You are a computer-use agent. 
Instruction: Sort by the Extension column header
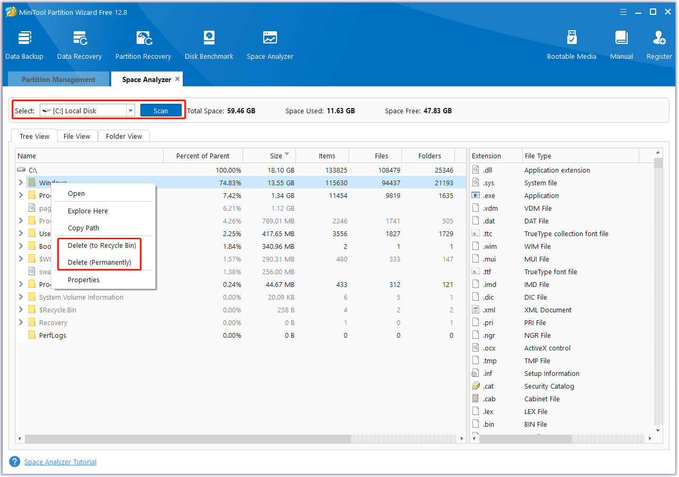496,156
